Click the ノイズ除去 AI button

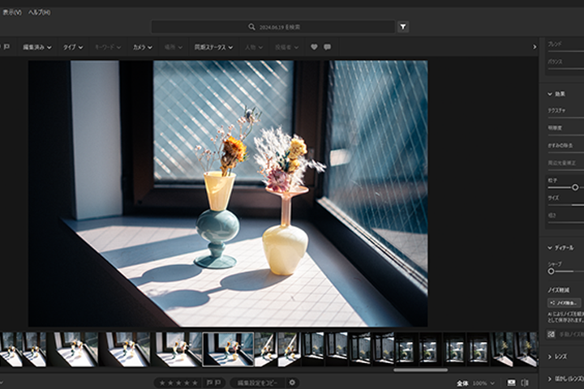(564, 302)
